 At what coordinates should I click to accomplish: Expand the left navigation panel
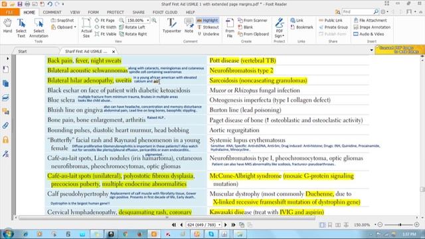click(x=7, y=58)
